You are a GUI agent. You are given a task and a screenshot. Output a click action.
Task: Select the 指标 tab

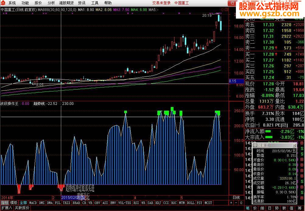[5, 203]
